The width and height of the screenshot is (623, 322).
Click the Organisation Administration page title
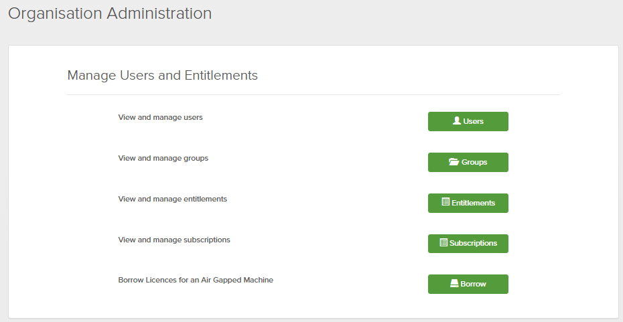tap(110, 13)
